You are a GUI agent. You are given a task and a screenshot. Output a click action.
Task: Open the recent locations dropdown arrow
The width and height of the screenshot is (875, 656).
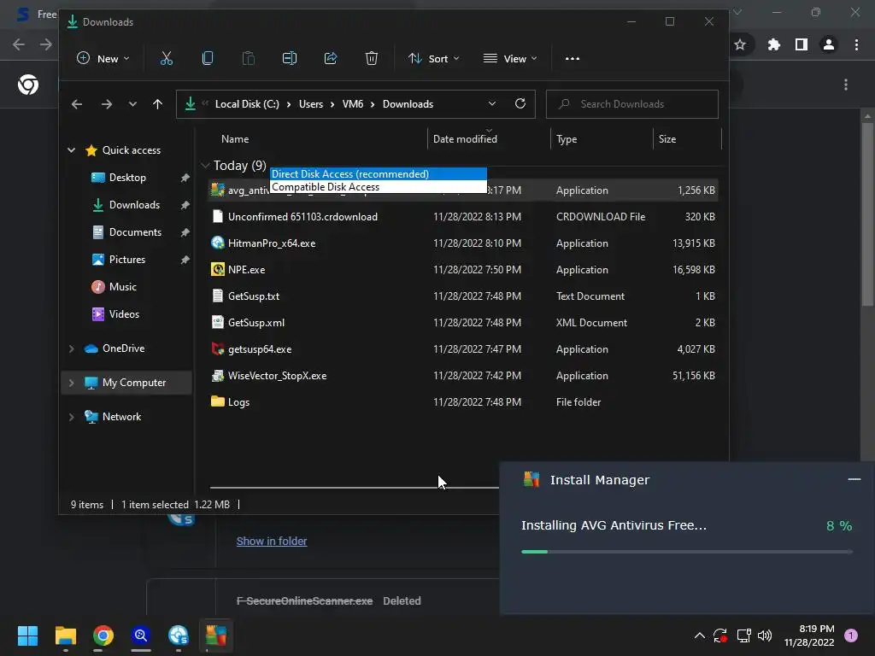132,104
